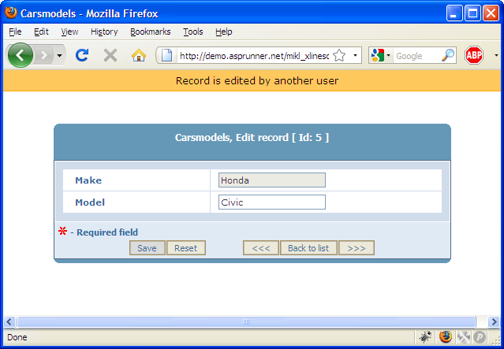
Task: Expand the address bar URL history dropdown
Action: coord(356,55)
